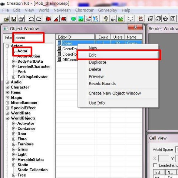The image size is (178, 178).
Task: Toggle the grass toolbar icon
Action: (x=121, y=19)
